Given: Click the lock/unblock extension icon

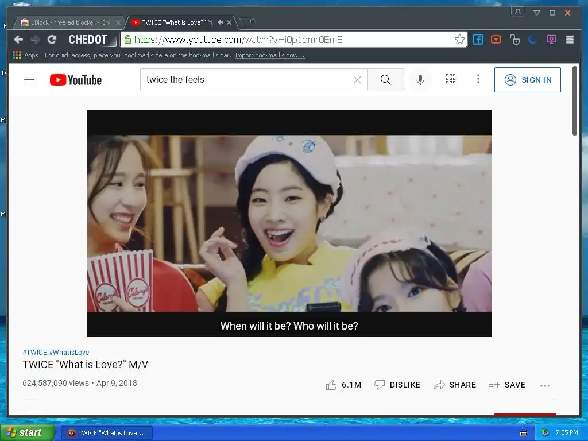Looking at the screenshot, I should (514, 40).
